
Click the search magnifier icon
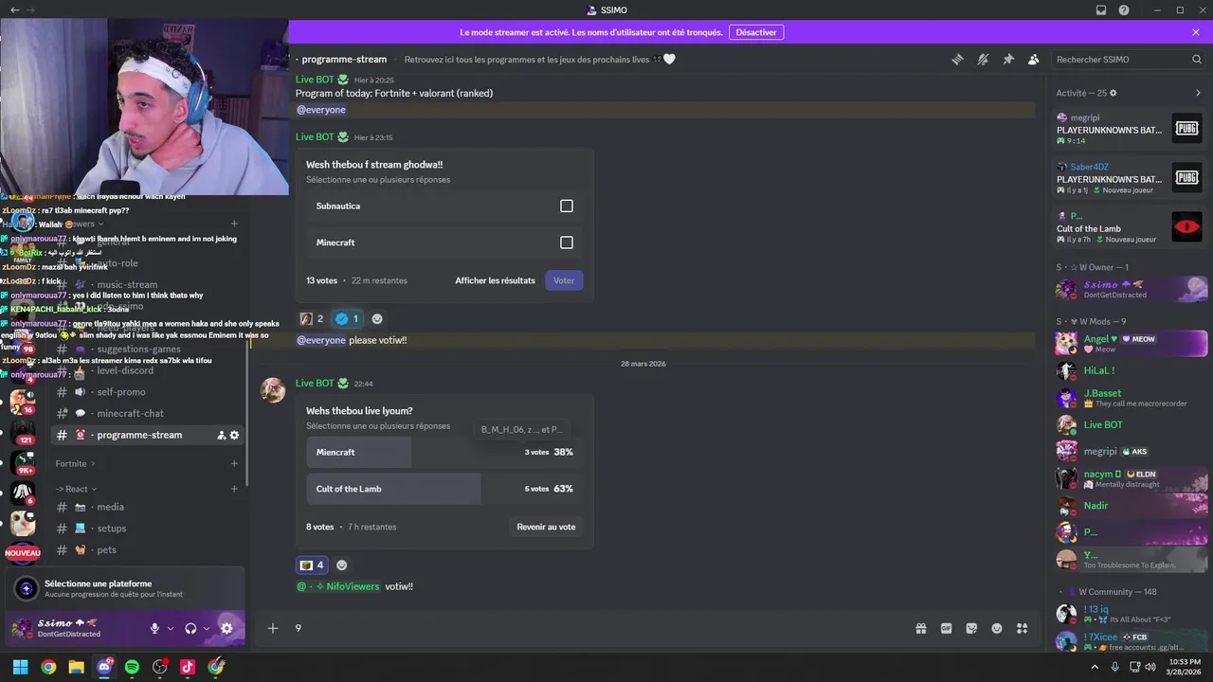[1197, 59]
